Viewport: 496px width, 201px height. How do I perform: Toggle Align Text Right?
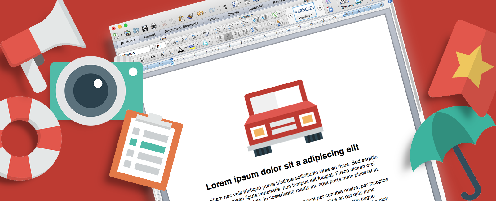(x=237, y=34)
